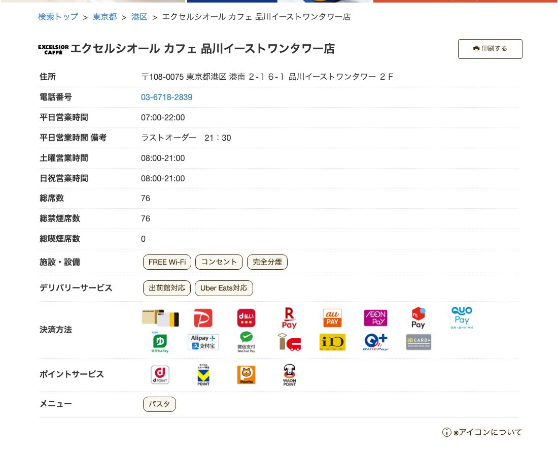Select the QUO Pay icon
This screenshot has width=558, height=450.
point(462,318)
